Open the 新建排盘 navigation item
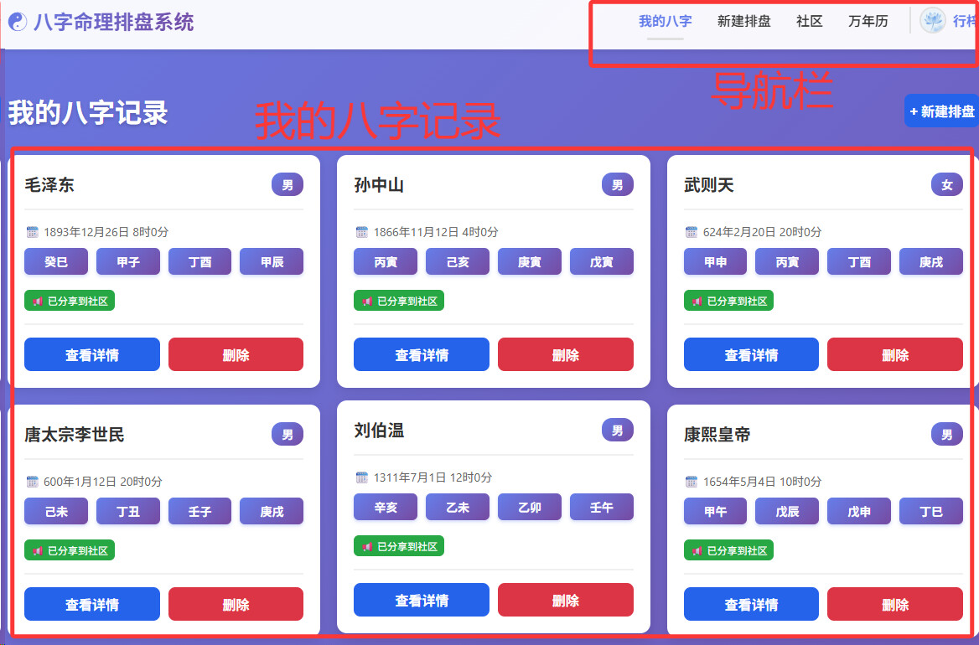This screenshot has height=645, width=979. point(743,22)
